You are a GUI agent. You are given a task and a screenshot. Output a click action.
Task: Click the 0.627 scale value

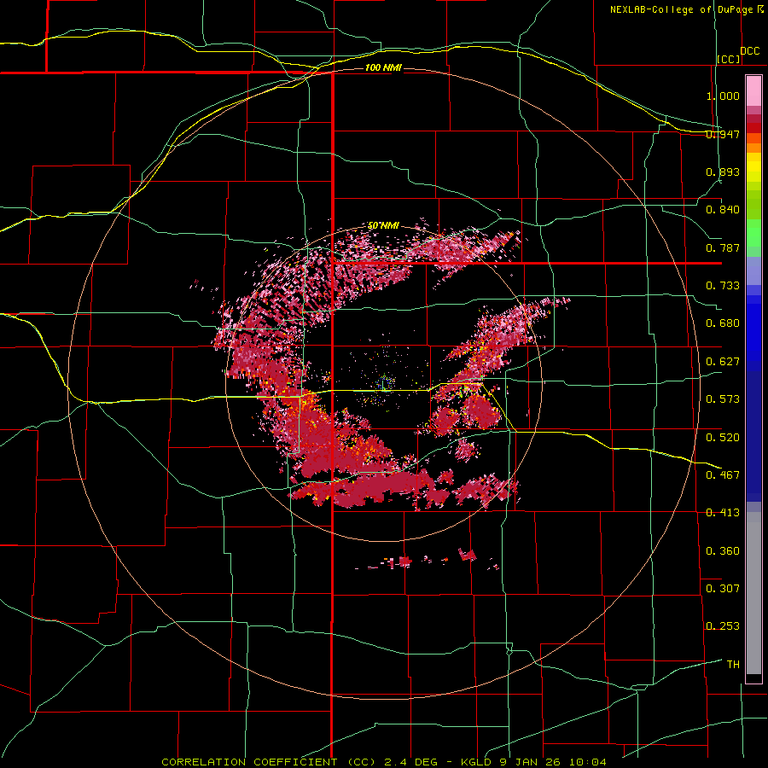pos(723,362)
